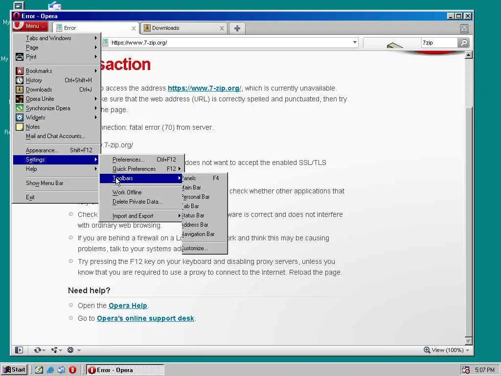The image size is (501, 376).
Task: Open the Page submenu
Action: tap(57, 47)
